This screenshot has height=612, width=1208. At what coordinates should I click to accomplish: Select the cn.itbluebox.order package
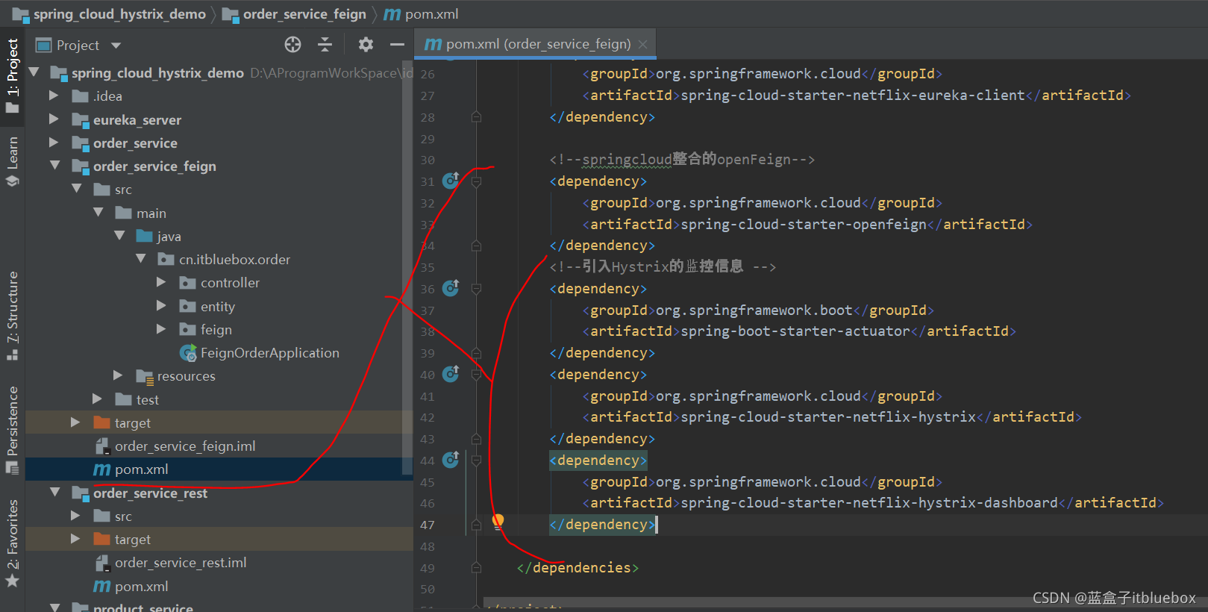(225, 260)
